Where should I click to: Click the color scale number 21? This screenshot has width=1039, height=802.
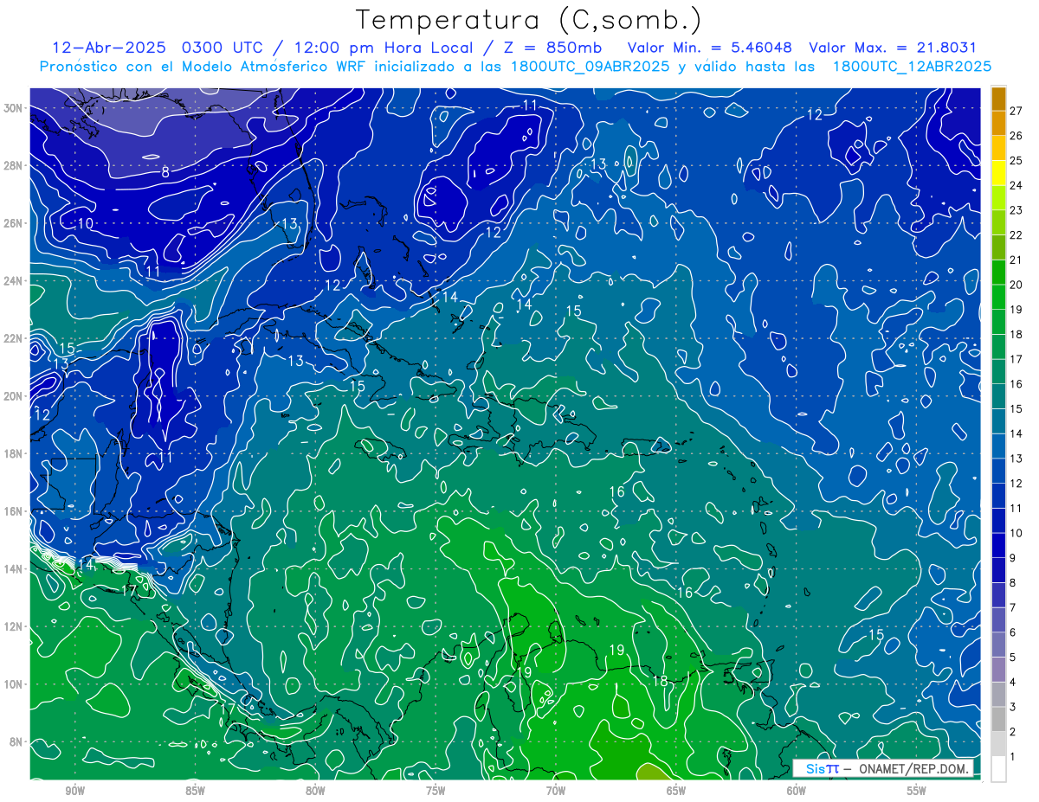[1016, 260]
